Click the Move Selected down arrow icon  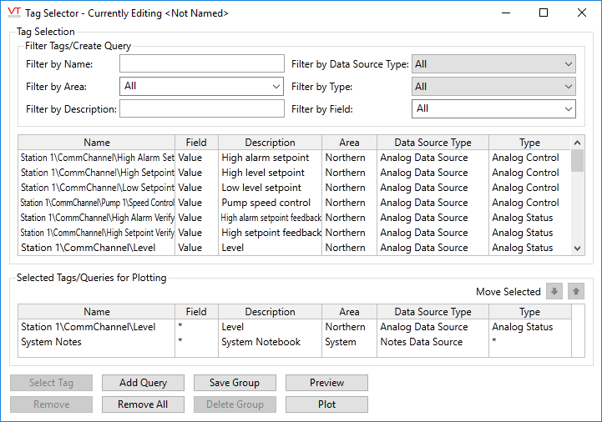tap(554, 291)
